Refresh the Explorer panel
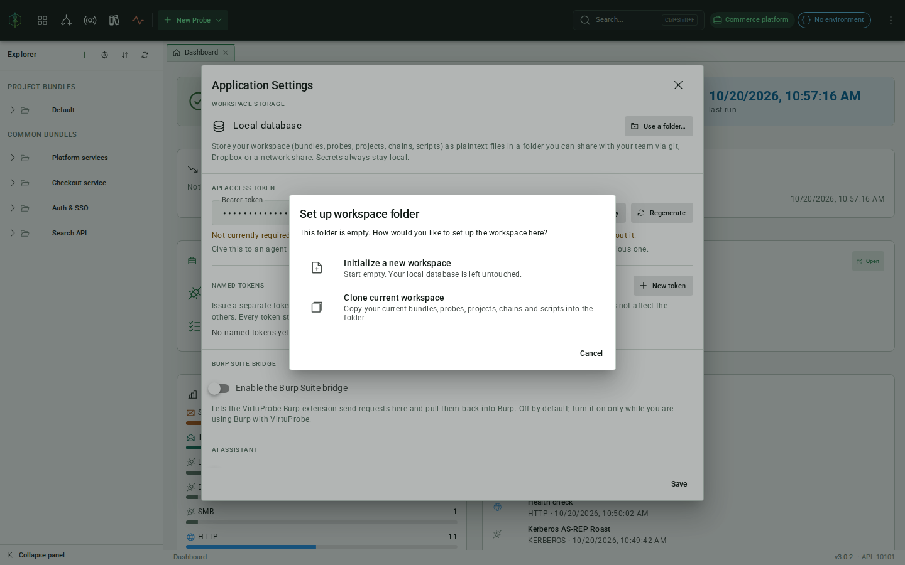 145,55
